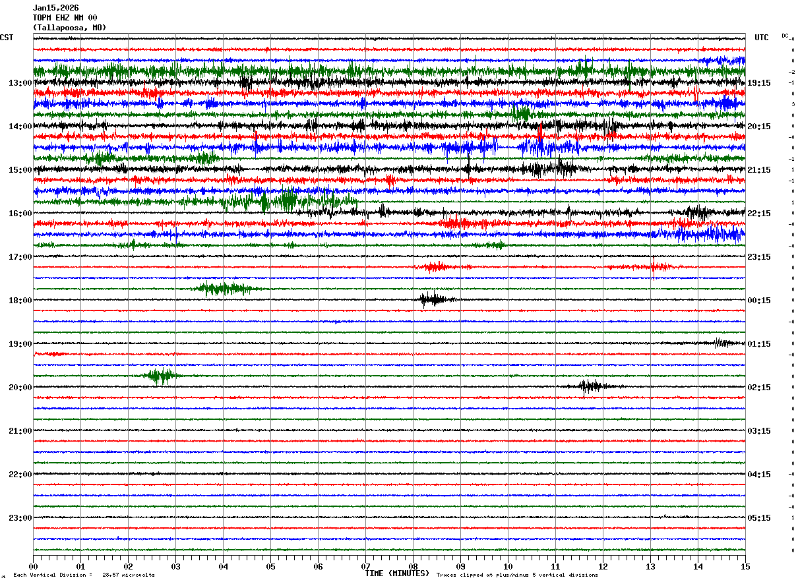Viewport: 798px width, 584px height.
Task: Click the green burst on the 17:45 trace
Action: click(224, 289)
